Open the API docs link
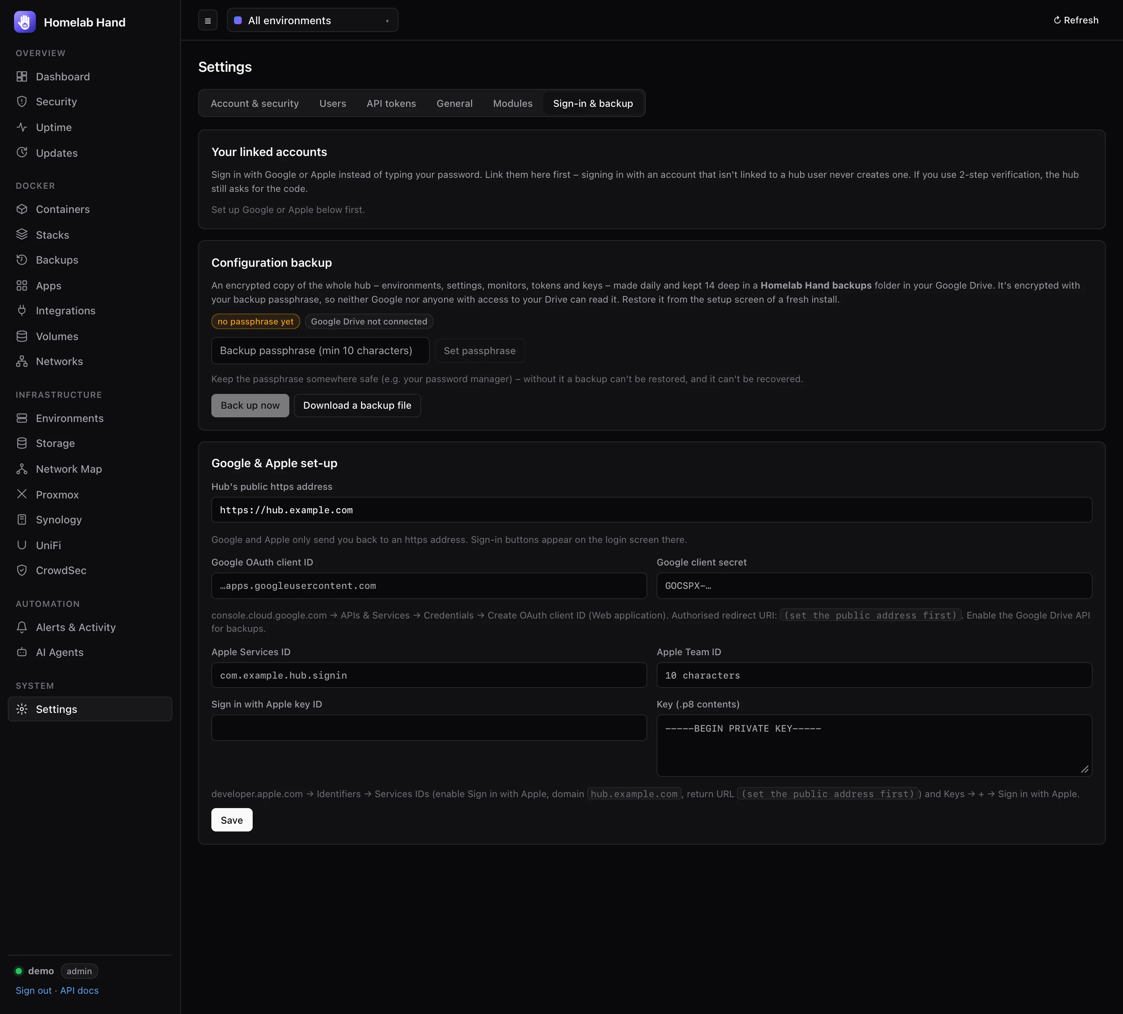 click(x=79, y=990)
